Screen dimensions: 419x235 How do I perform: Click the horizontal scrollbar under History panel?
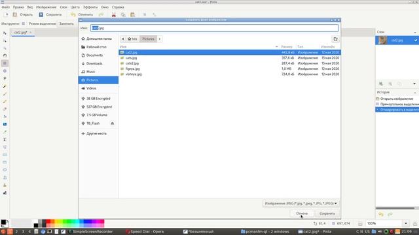pos(395,208)
